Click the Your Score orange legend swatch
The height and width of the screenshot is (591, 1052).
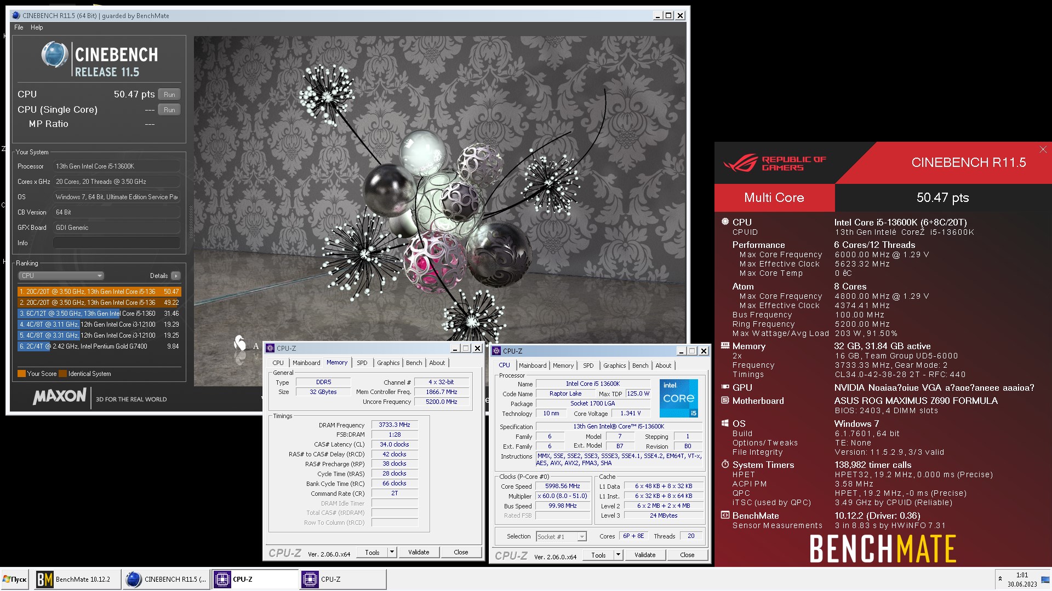[21, 374]
